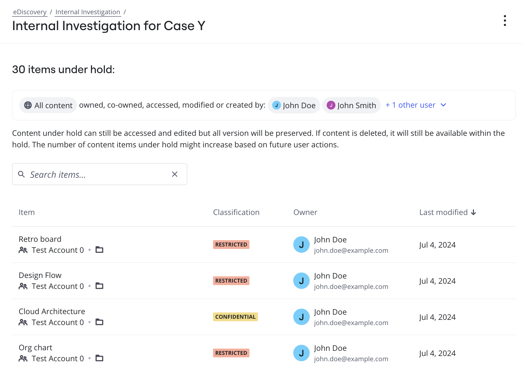Click the team icon under Retro board
Screen dimensions: 523x379
coord(23,250)
